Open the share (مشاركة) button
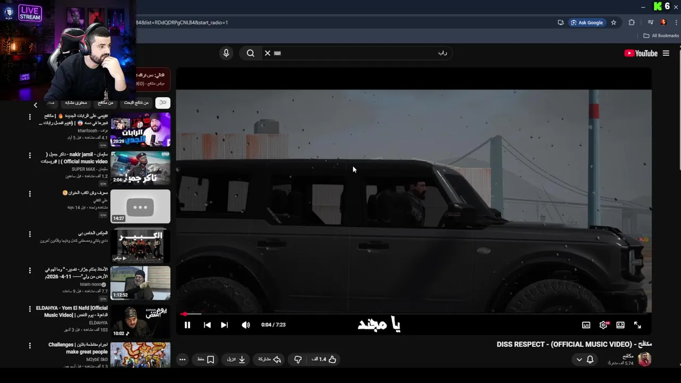This screenshot has width=681, height=383. pyautogui.click(x=269, y=360)
